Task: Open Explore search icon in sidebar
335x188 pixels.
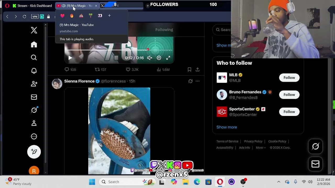Action: pyautogui.click(x=34, y=57)
